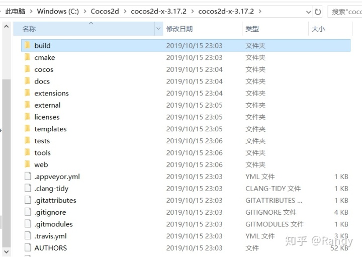Click the navigation pane scroll down arrow
This screenshot has height=257, width=362.
tap(7, 251)
